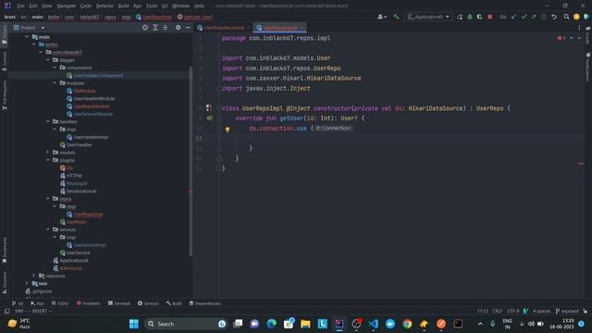The image size is (592, 333).
Task: Click the rollback undo arrow icon
Action: 554,17
